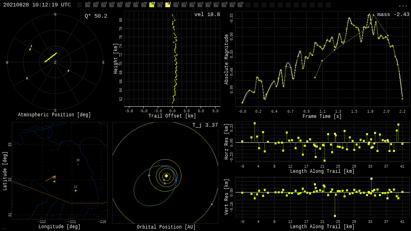411x231 pixels.
Task: Click the UTC timestamp in top left
Action: 37,5
